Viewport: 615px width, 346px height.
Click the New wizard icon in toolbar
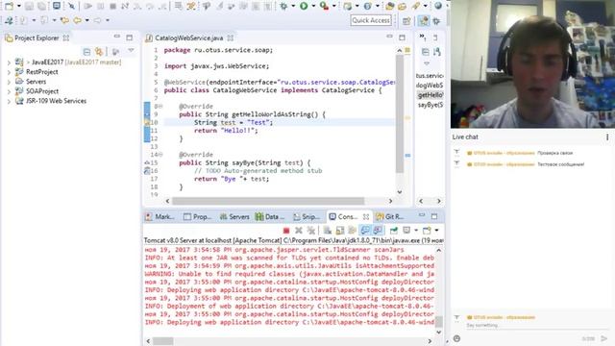pyautogui.click(x=9, y=6)
